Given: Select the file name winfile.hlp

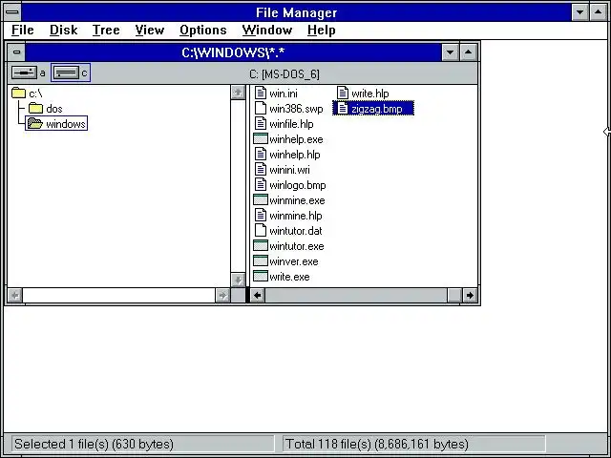Looking at the screenshot, I should tap(291, 124).
